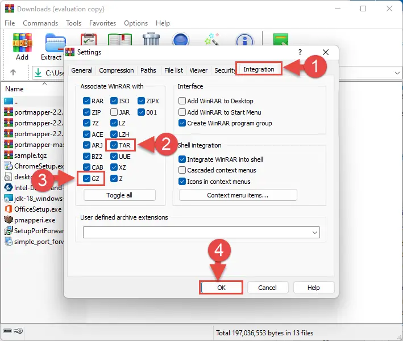This screenshot has width=403, height=341.
Task: Switch to the General tab
Action: click(x=82, y=70)
